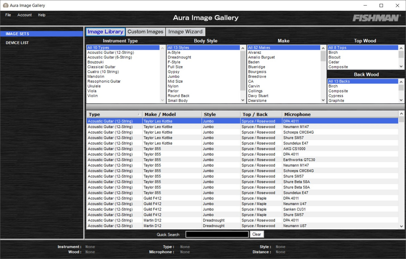406x259 pixels.
Task: Select Taylor 855 AKG CS1000 row
Action: [x=242, y=149]
